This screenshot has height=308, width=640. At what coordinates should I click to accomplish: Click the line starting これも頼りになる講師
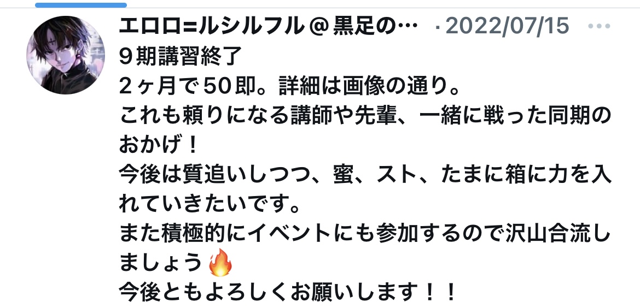click(365, 116)
